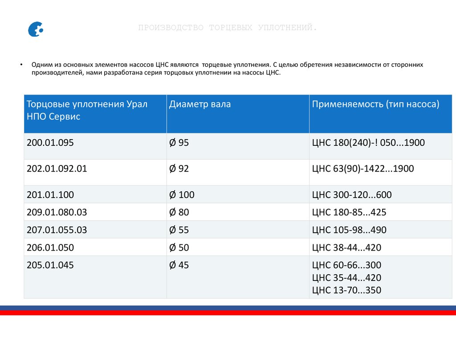Select header cell 'Торцовые уплотнения Урал НПО Сервис'
The image size is (456, 342).
(95, 114)
